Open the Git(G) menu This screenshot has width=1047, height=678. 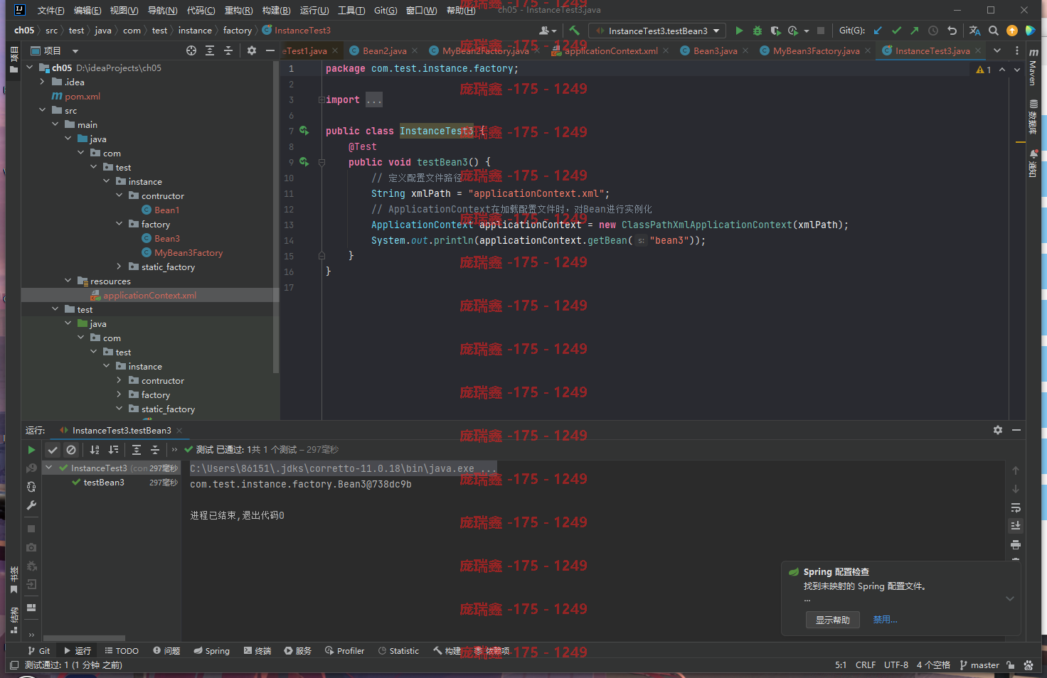[x=386, y=10]
